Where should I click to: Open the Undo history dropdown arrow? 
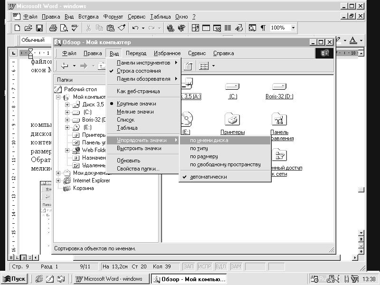pyautogui.click(x=143, y=28)
